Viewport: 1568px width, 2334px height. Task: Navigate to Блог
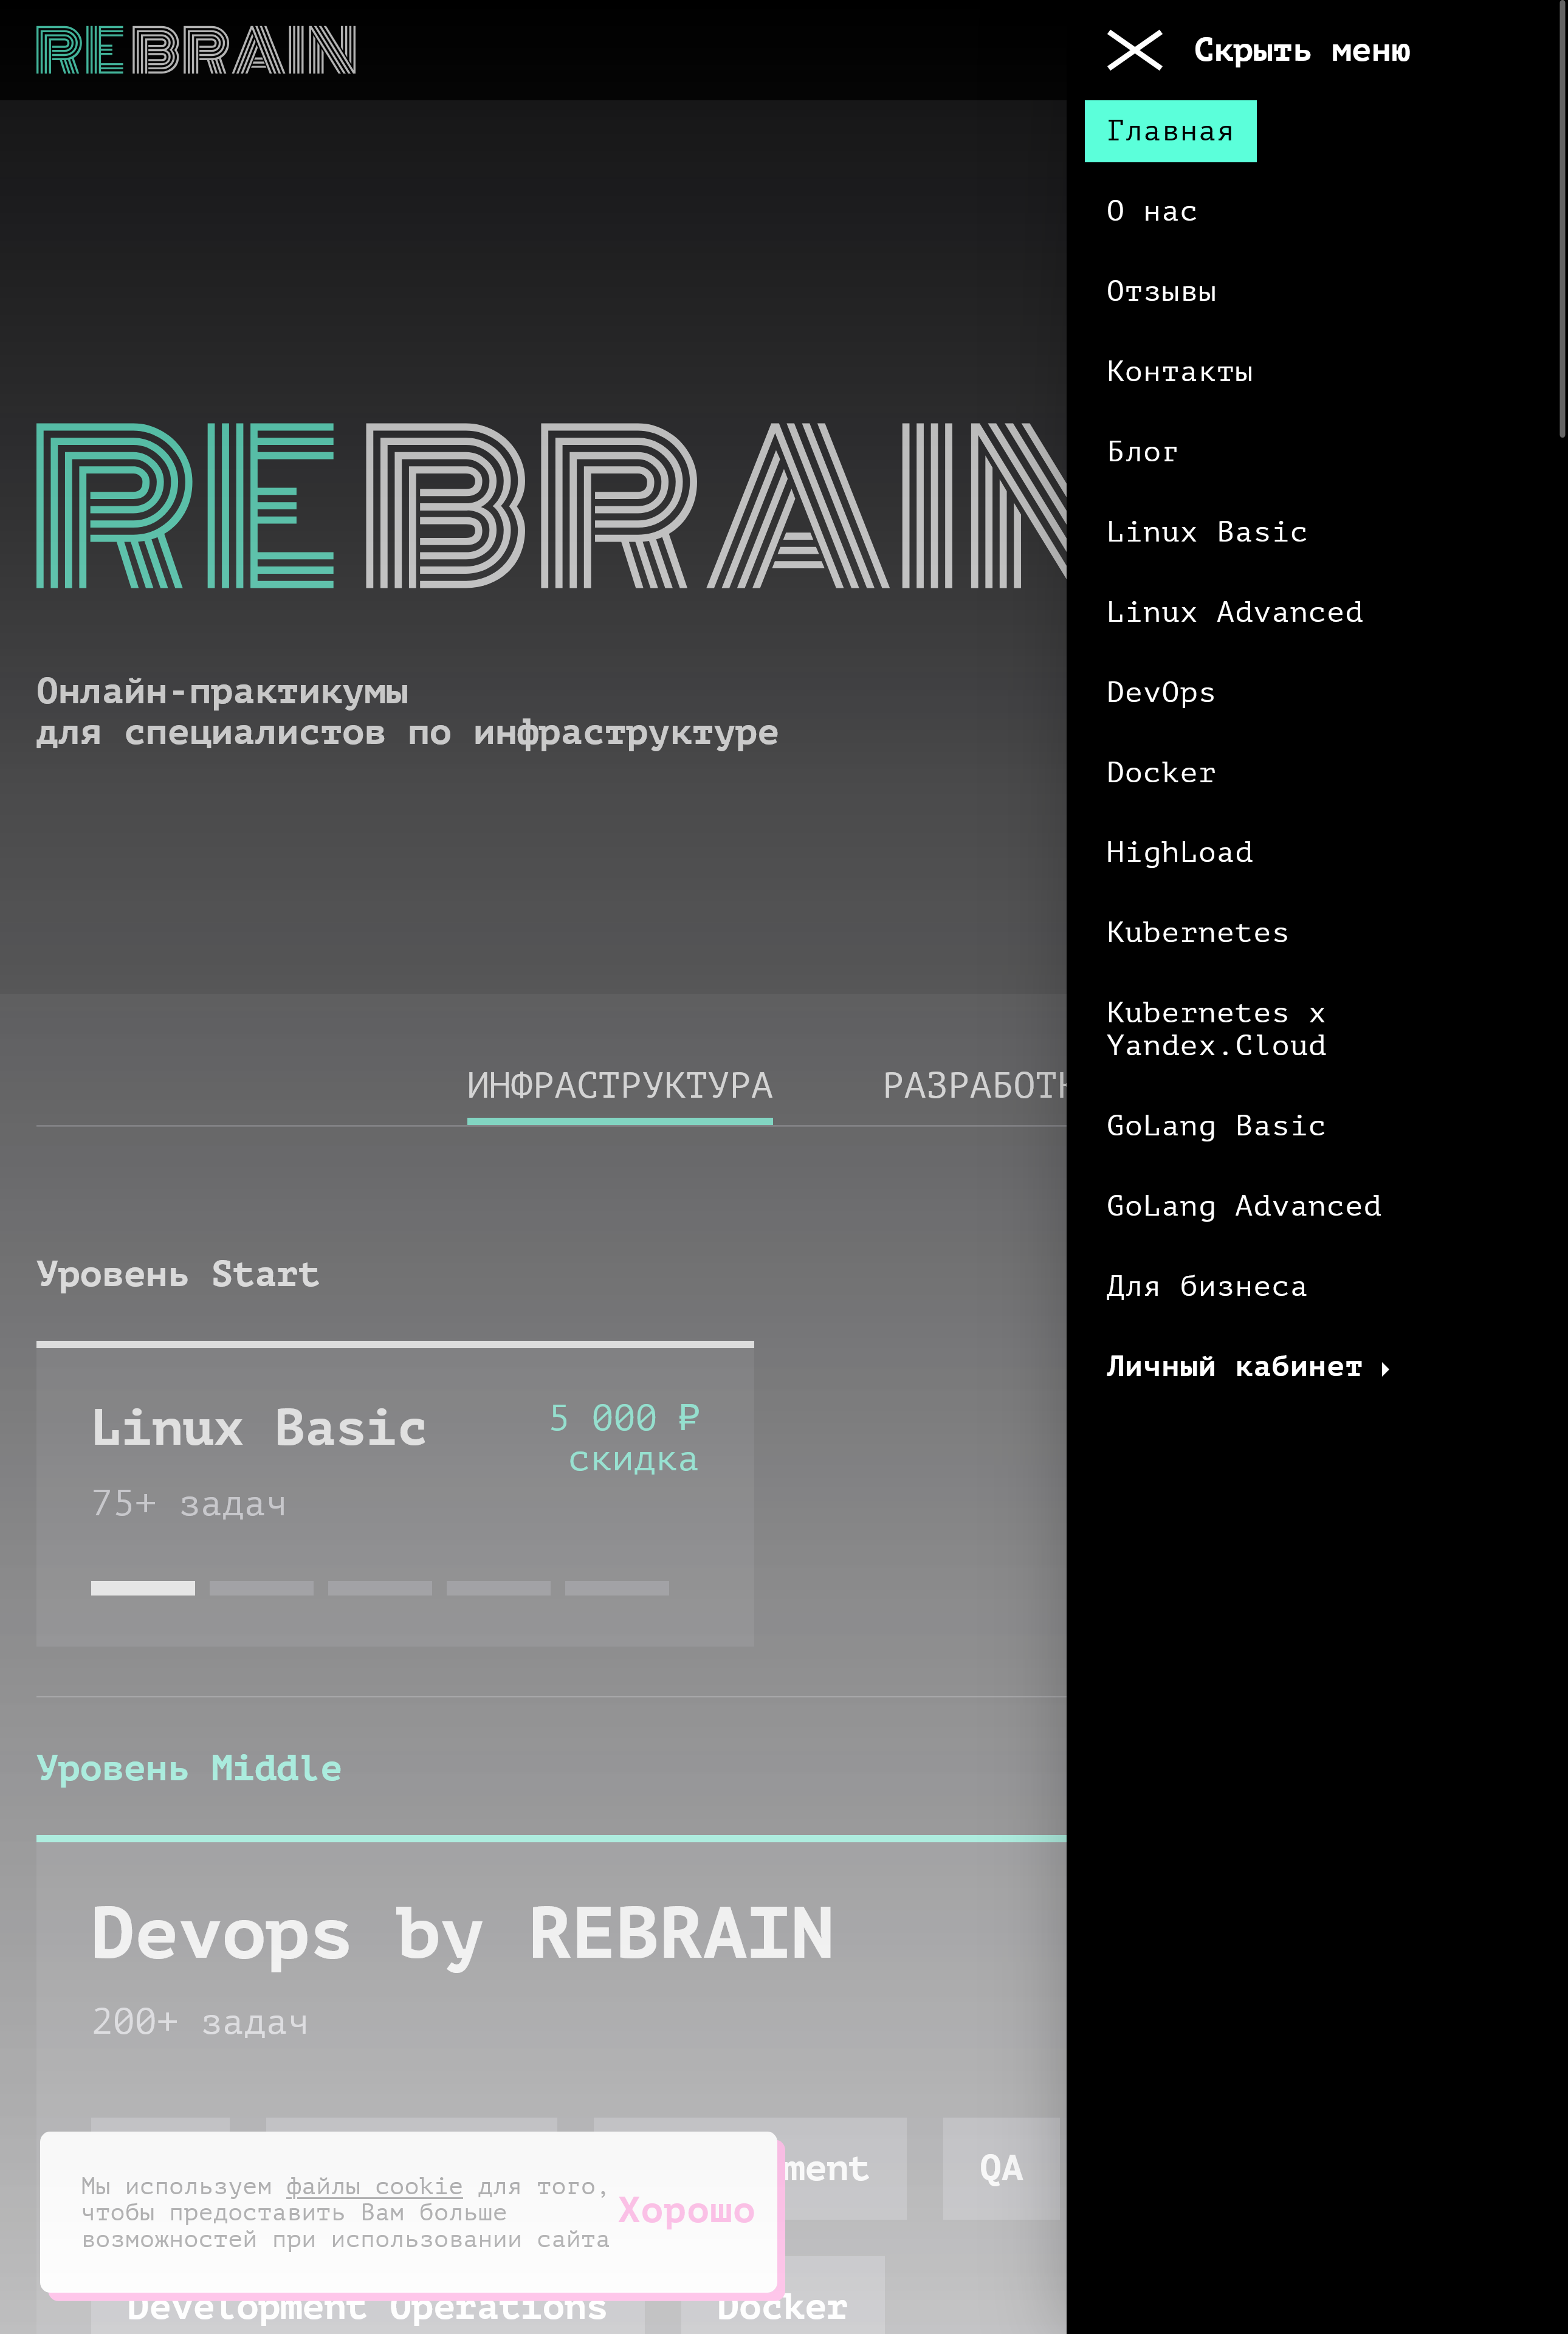coord(1142,452)
